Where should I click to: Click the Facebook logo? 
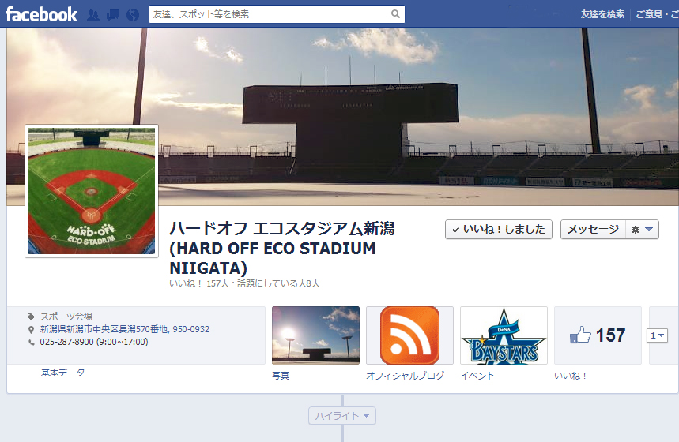[41, 14]
